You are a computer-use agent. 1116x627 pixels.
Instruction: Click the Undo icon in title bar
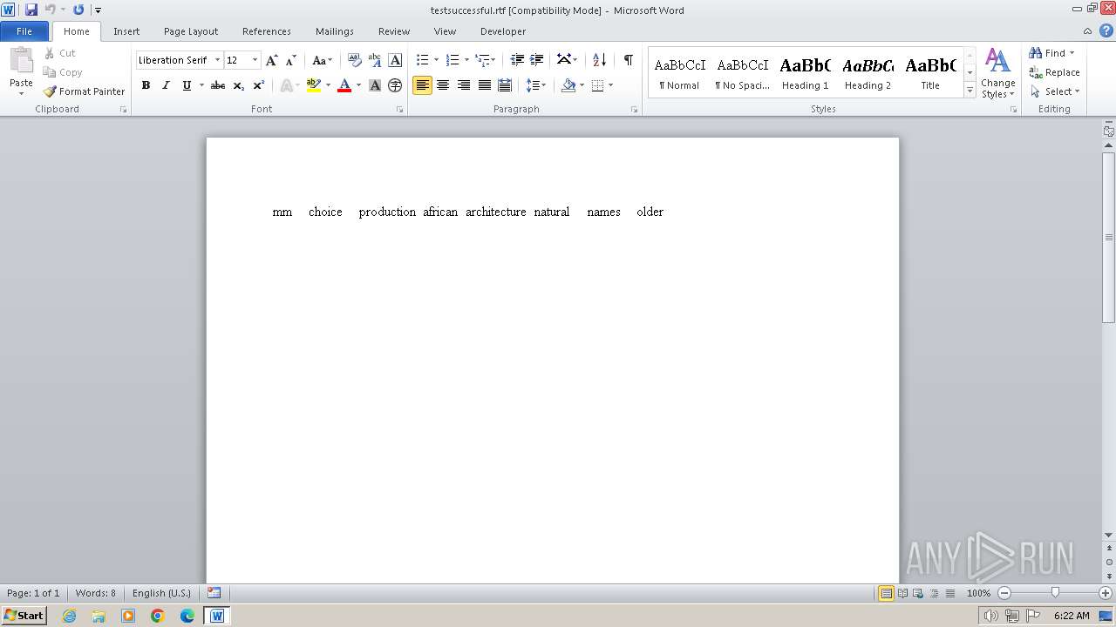click(x=50, y=10)
